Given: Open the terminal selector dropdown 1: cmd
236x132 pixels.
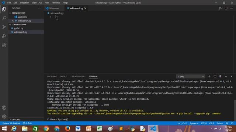Looking at the screenshot, I should [190, 77].
